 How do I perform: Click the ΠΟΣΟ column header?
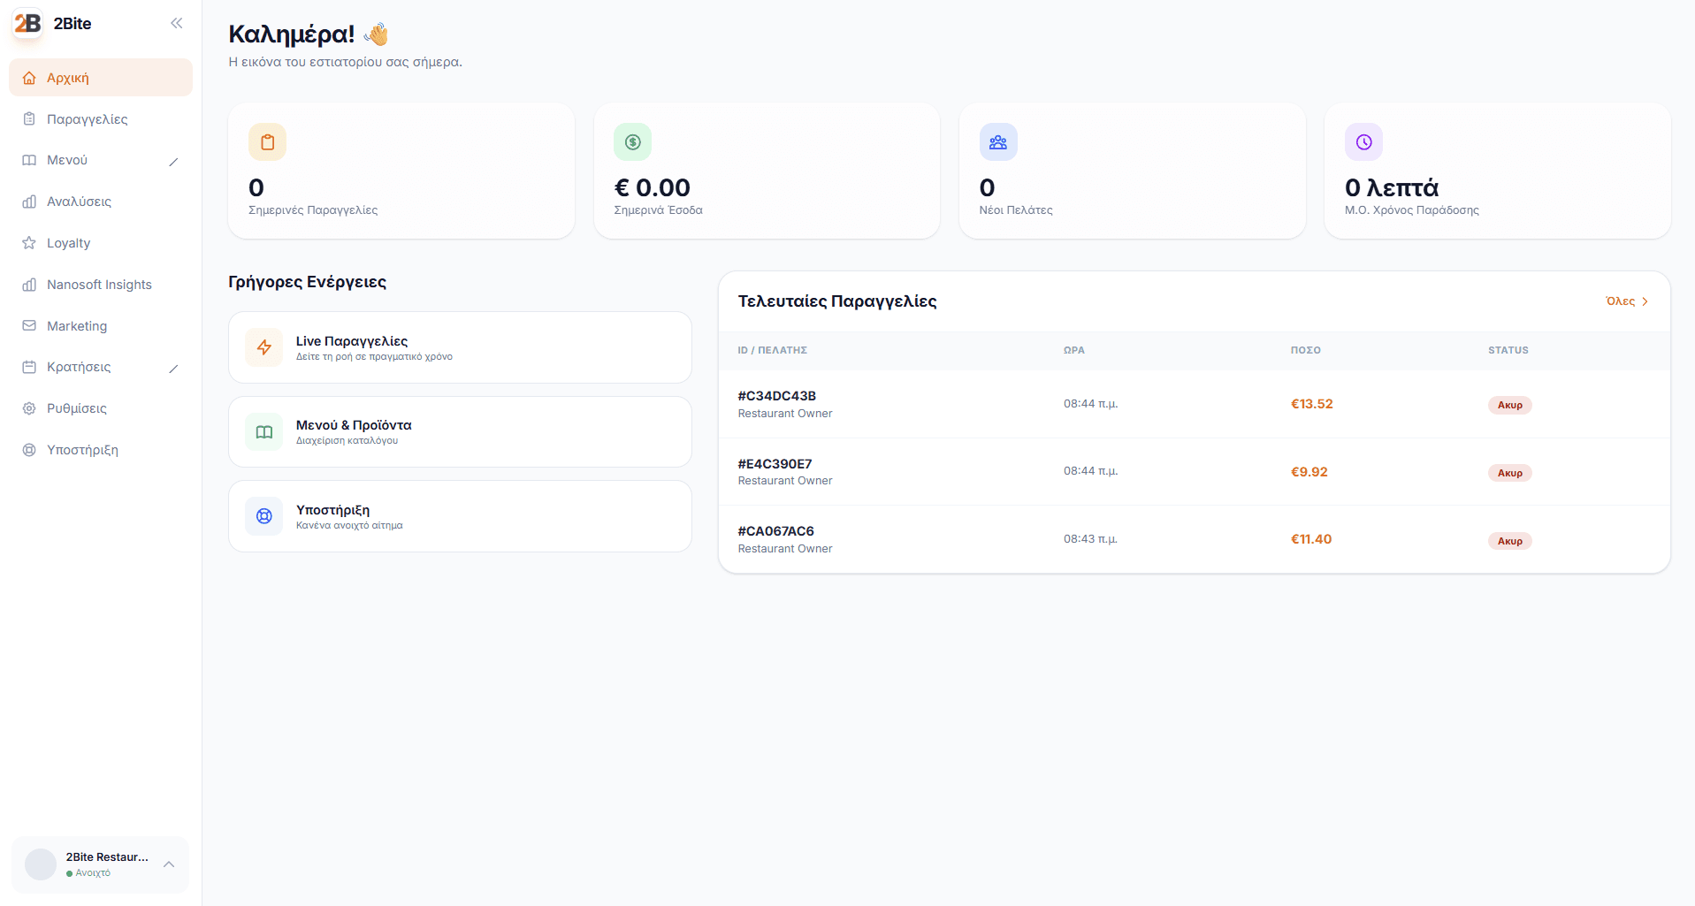(1305, 350)
